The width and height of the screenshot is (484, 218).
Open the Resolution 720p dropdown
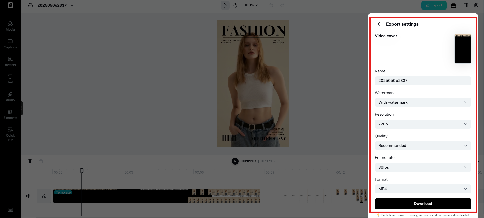pos(423,124)
